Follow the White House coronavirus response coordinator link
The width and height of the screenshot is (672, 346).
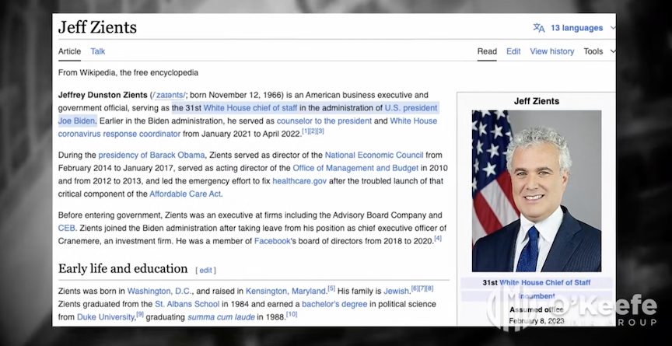pyautogui.click(x=119, y=134)
